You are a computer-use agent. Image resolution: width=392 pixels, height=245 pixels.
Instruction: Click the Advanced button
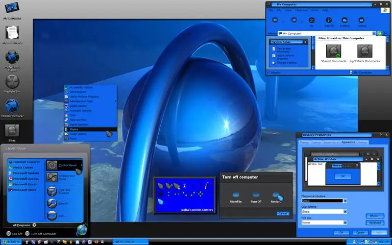coord(374,222)
